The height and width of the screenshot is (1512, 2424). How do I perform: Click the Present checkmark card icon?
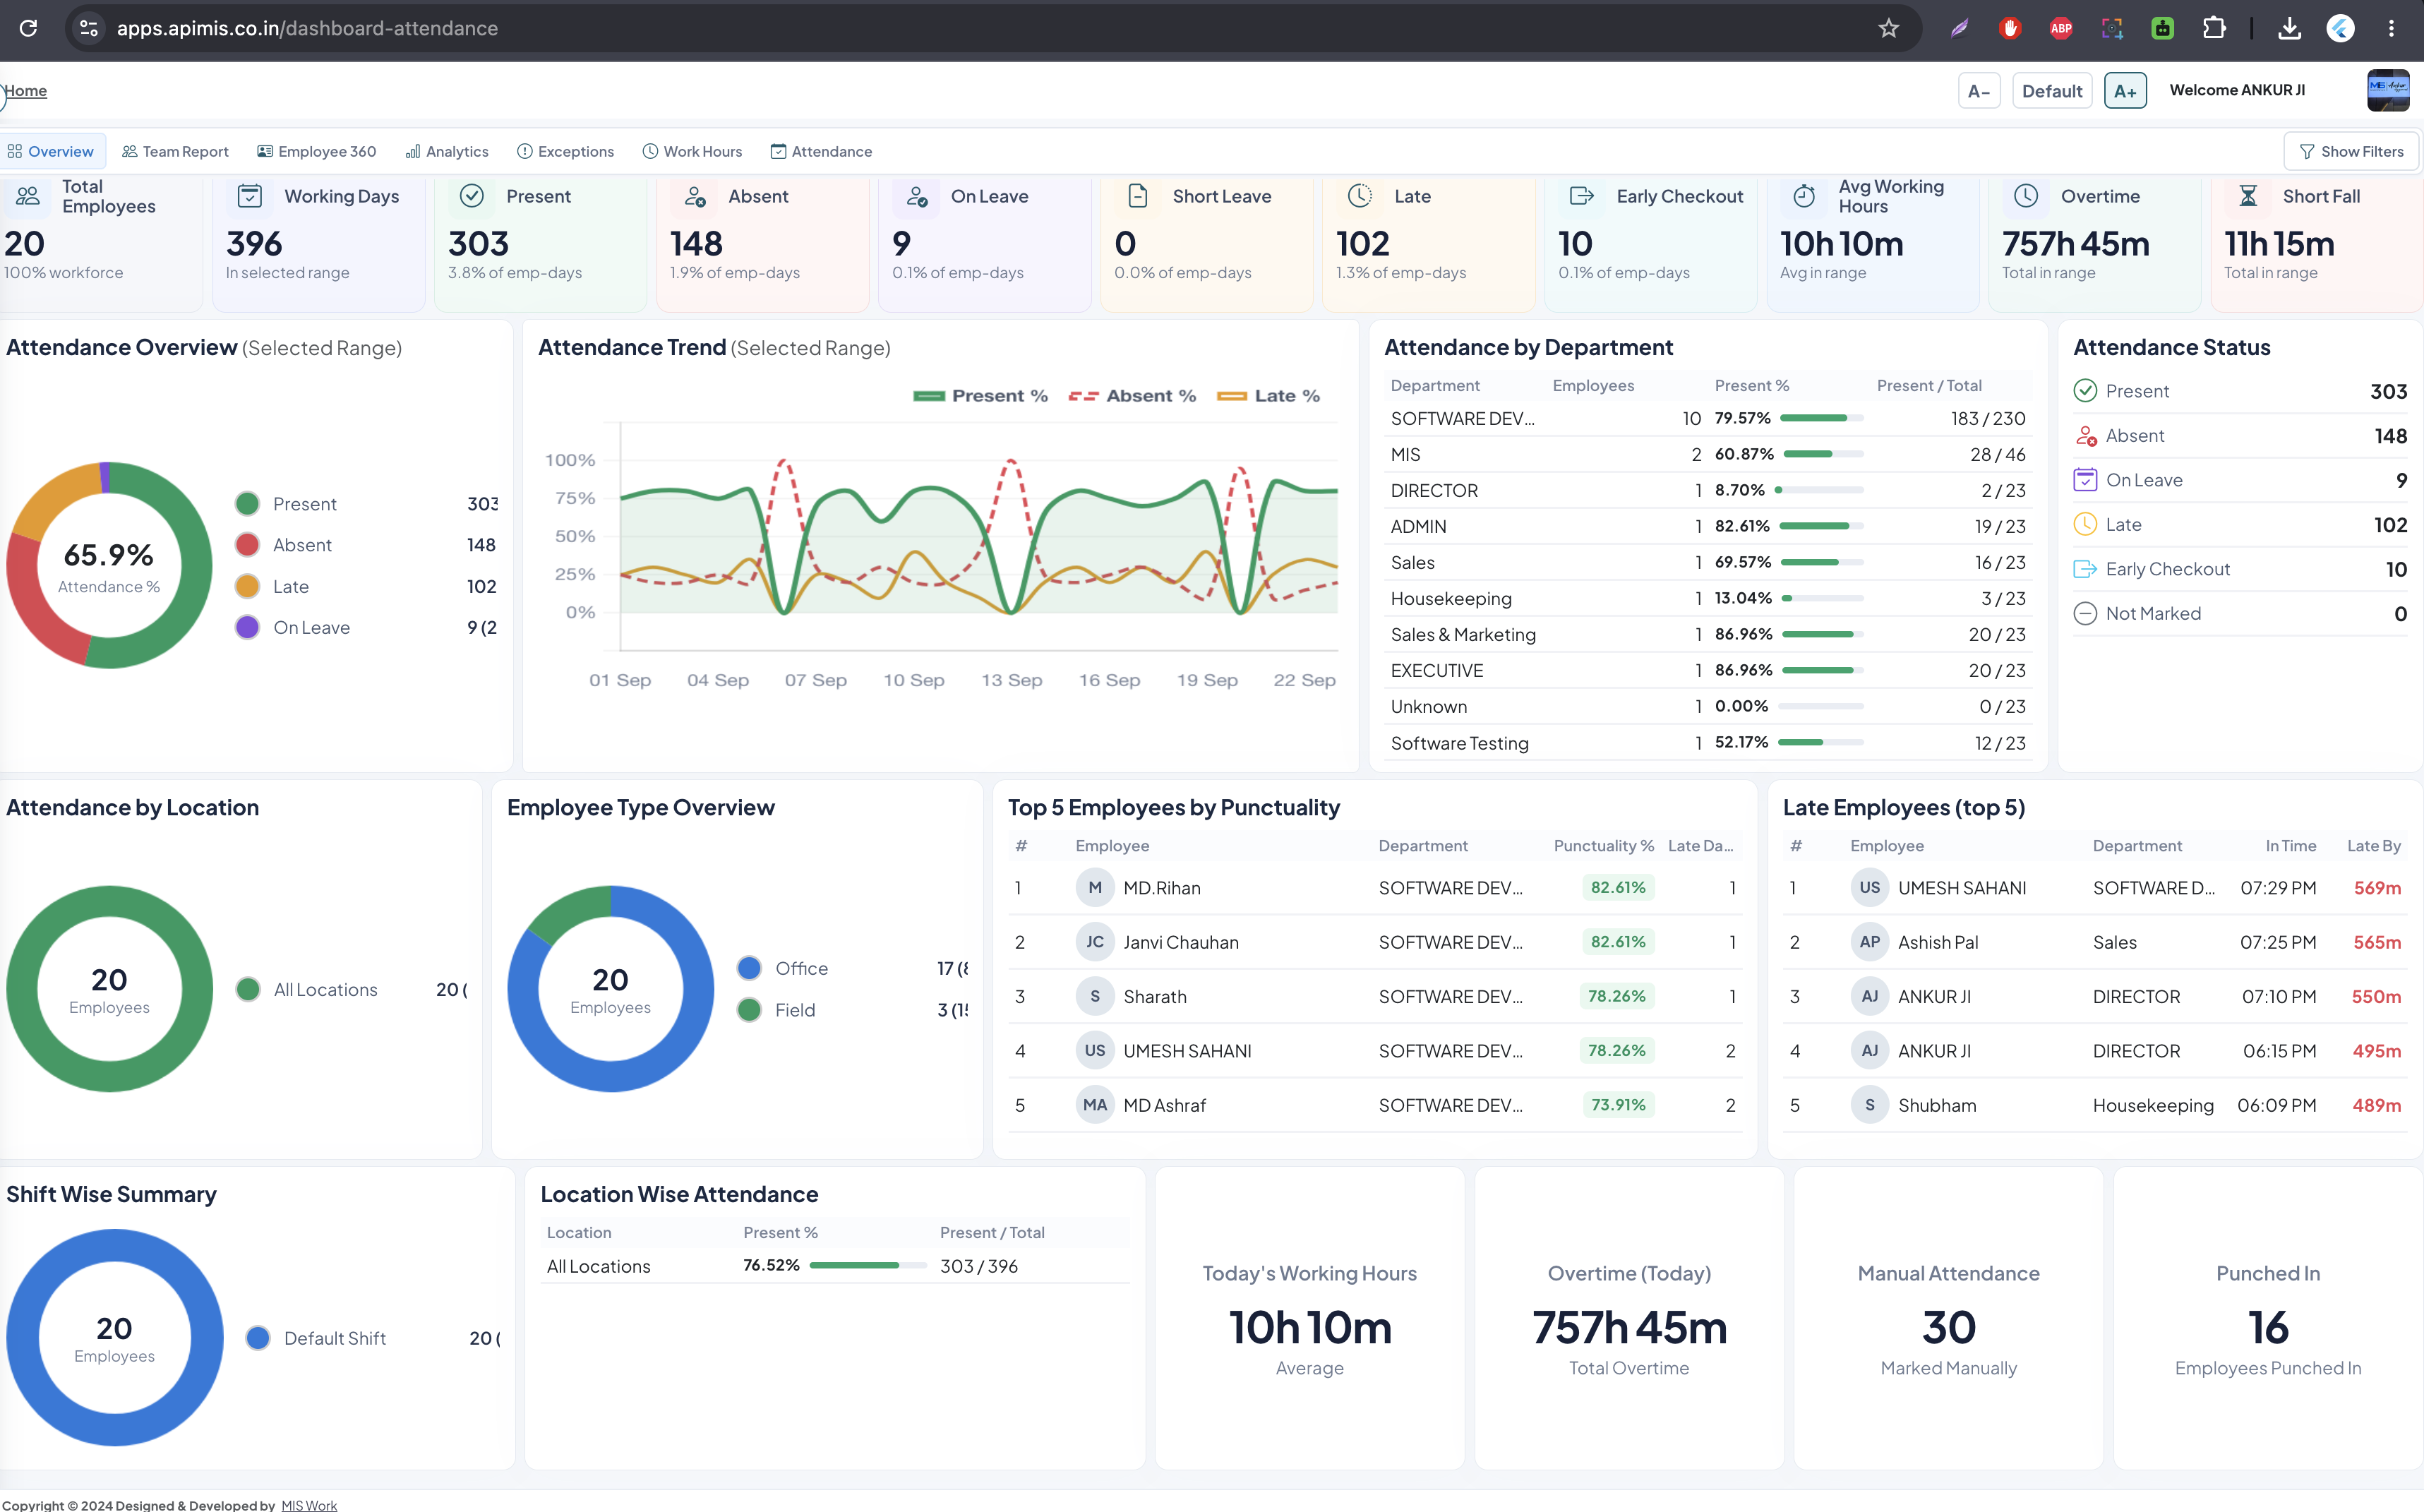[x=472, y=196]
